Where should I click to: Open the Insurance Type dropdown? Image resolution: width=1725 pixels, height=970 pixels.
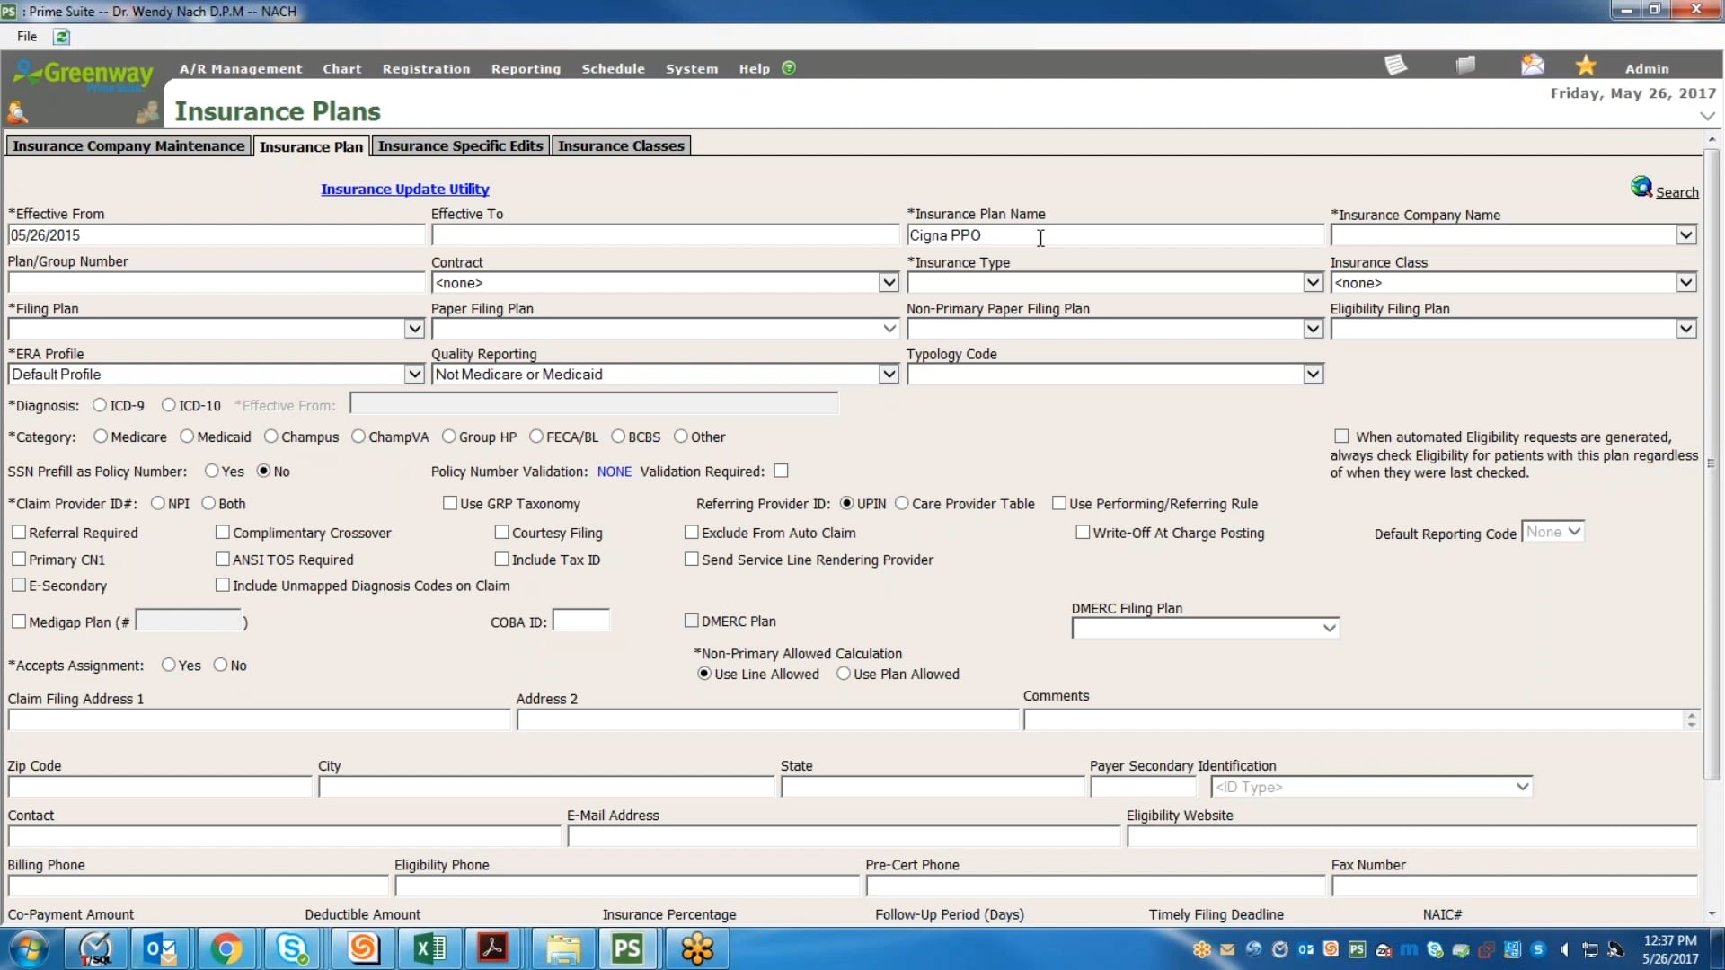(x=1313, y=282)
